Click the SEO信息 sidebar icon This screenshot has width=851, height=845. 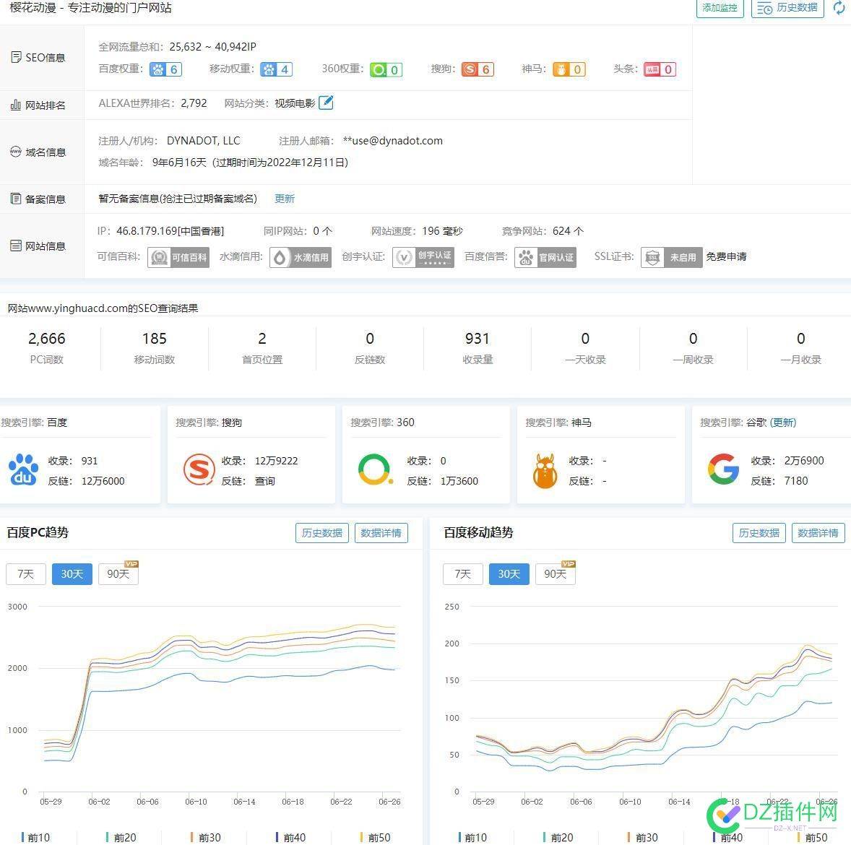pyautogui.click(x=17, y=57)
